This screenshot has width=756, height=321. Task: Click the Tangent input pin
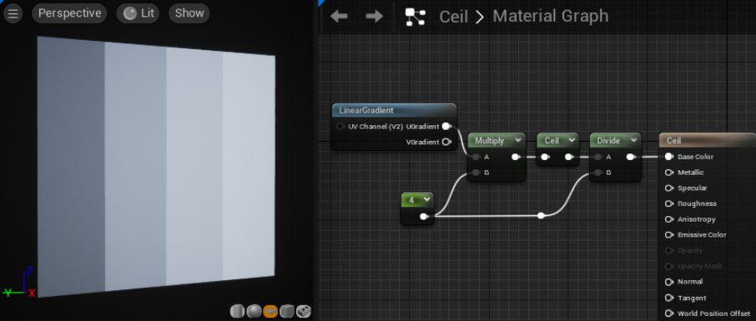tap(668, 298)
